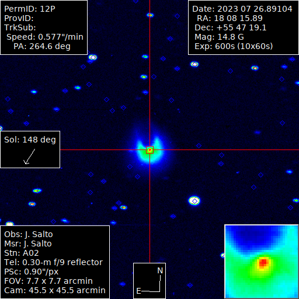
Task: Click the N-E compass orientation indicator
Action: point(149,281)
